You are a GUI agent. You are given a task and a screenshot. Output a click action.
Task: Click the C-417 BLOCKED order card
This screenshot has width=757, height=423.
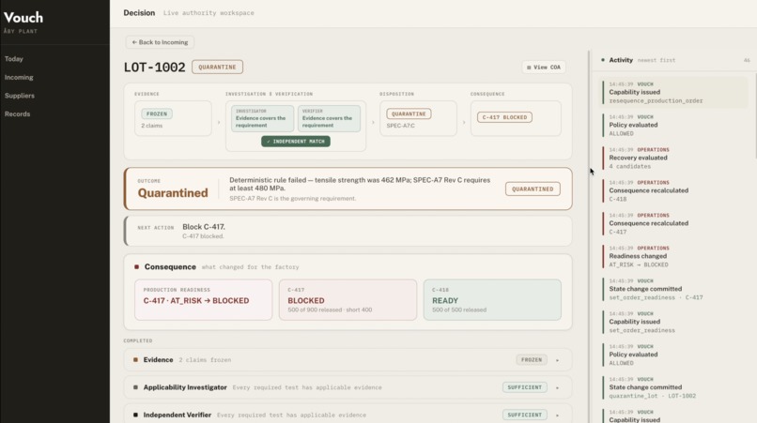pyautogui.click(x=348, y=299)
